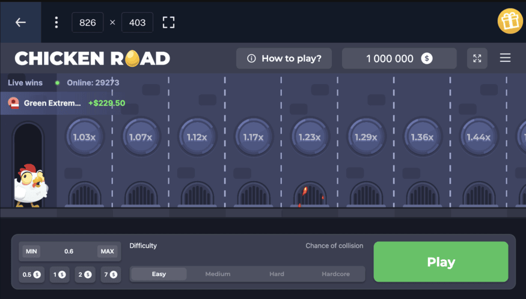The image size is (526, 299).
Task: Open the hamburger menu
Action: point(505,58)
